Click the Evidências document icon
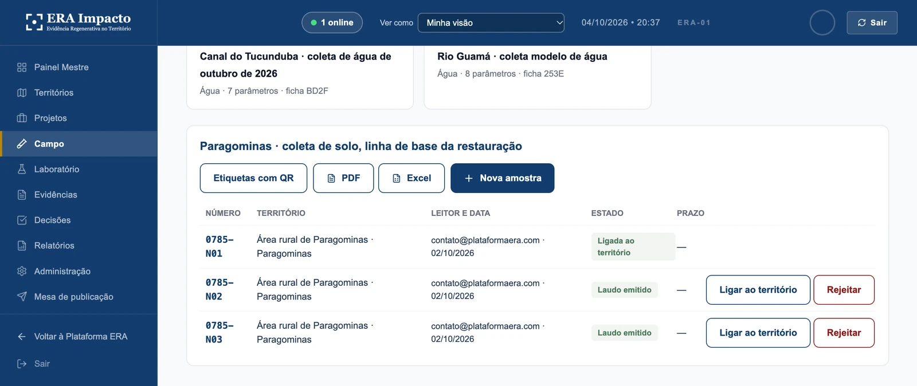This screenshot has width=917, height=386. [x=22, y=195]
